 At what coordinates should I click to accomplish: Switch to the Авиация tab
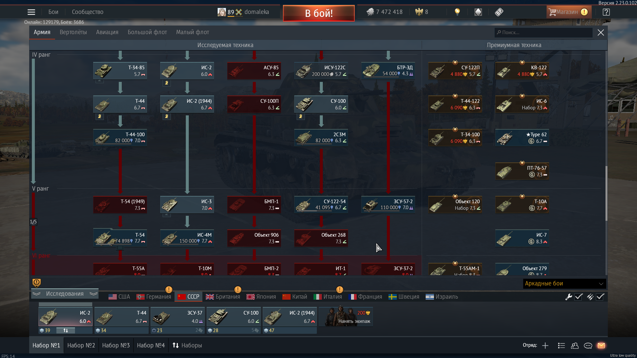[x=107, y=32]
